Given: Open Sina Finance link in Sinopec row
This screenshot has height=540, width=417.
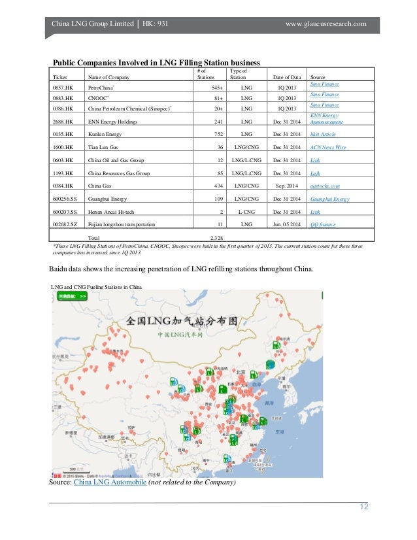Looking at the screenshot, I should click(324, 105).
